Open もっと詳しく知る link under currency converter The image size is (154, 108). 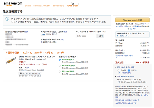point(123,36)
